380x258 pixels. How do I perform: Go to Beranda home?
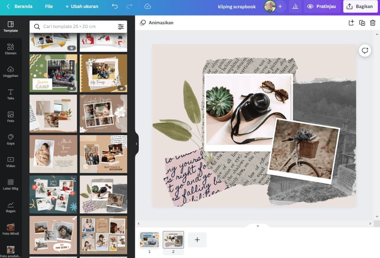pyautogui.click(x=23, y=6)
